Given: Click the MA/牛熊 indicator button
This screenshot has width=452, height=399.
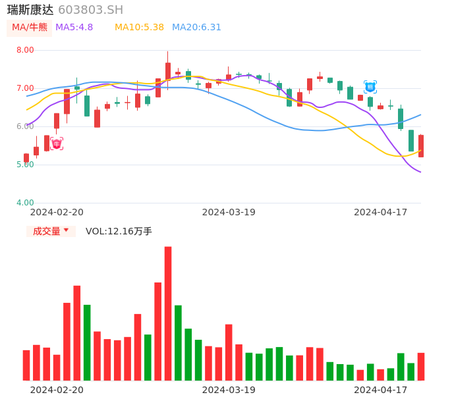Looking at the screenshot, I should point(29,28).
